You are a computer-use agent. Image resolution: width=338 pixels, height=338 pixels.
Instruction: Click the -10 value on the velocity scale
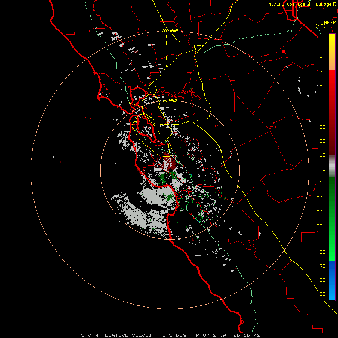pos(321,183)
